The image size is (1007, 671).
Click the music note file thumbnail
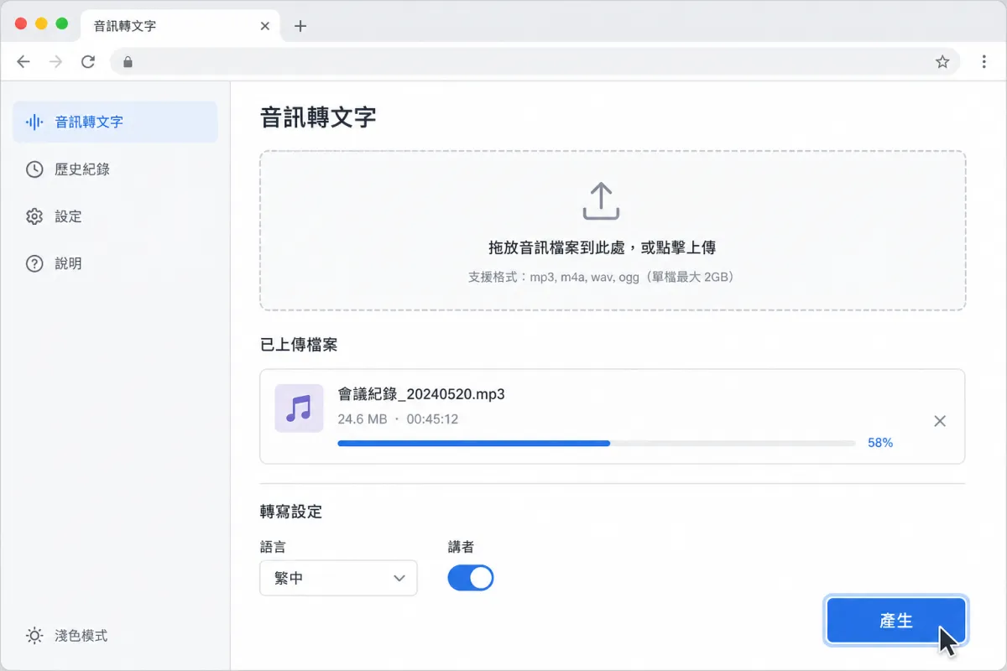300,408
